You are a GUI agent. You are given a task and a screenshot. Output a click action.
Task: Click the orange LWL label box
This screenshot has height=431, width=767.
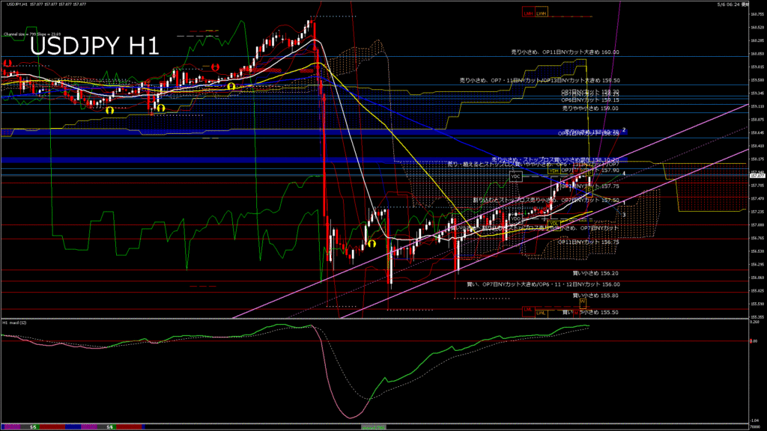coord(541,313)
